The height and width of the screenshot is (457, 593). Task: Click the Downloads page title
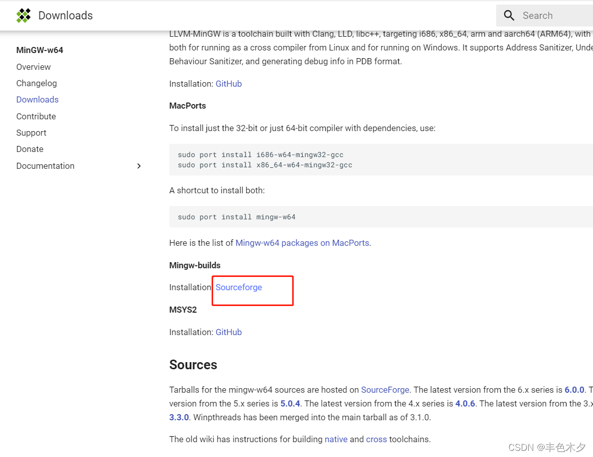click(x=65, y=15)
